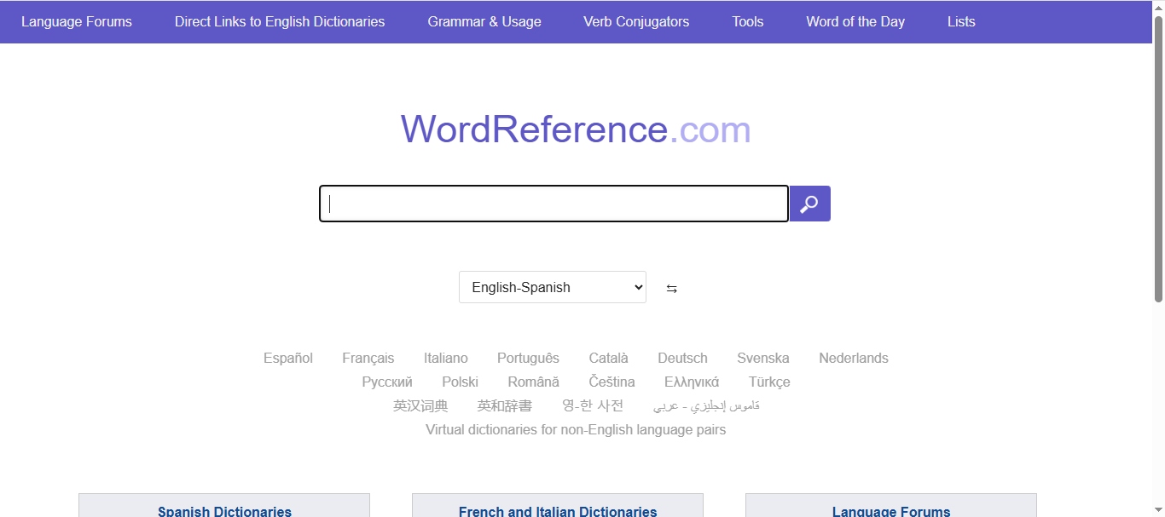Open the Verb Conjugators menu
Image resolution: width=1165 pixels, height=517 pixels.
pyautogui.click(x=636, y=21)
